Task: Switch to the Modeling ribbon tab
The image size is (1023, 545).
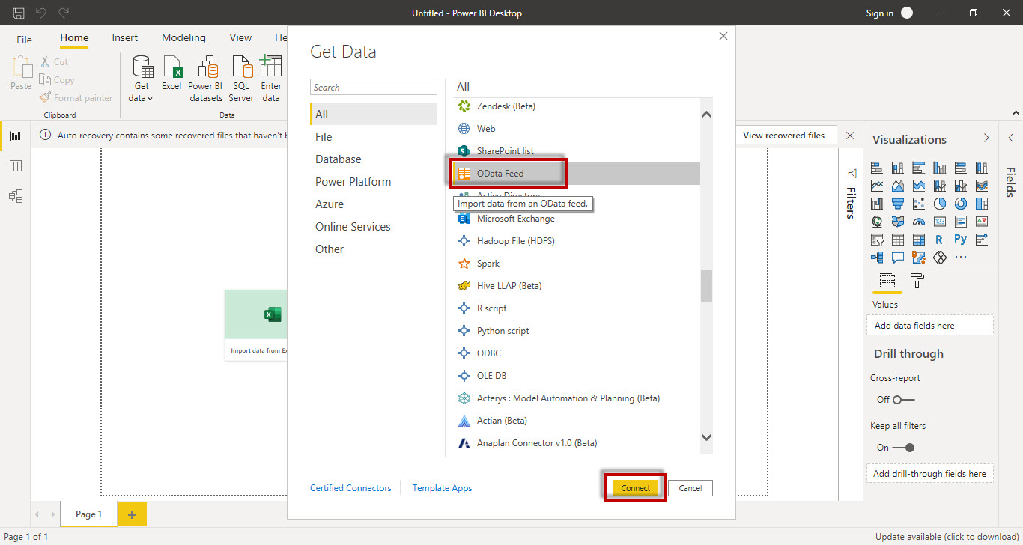Action: coord(183,37)
